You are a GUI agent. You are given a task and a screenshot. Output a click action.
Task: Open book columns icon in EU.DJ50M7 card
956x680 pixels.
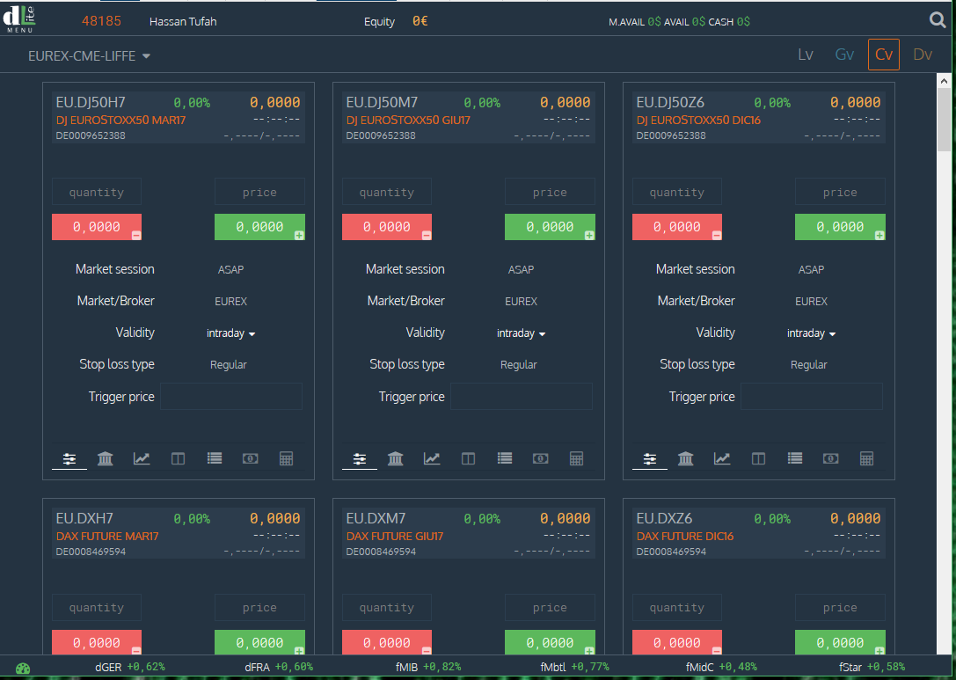point(468,458)
